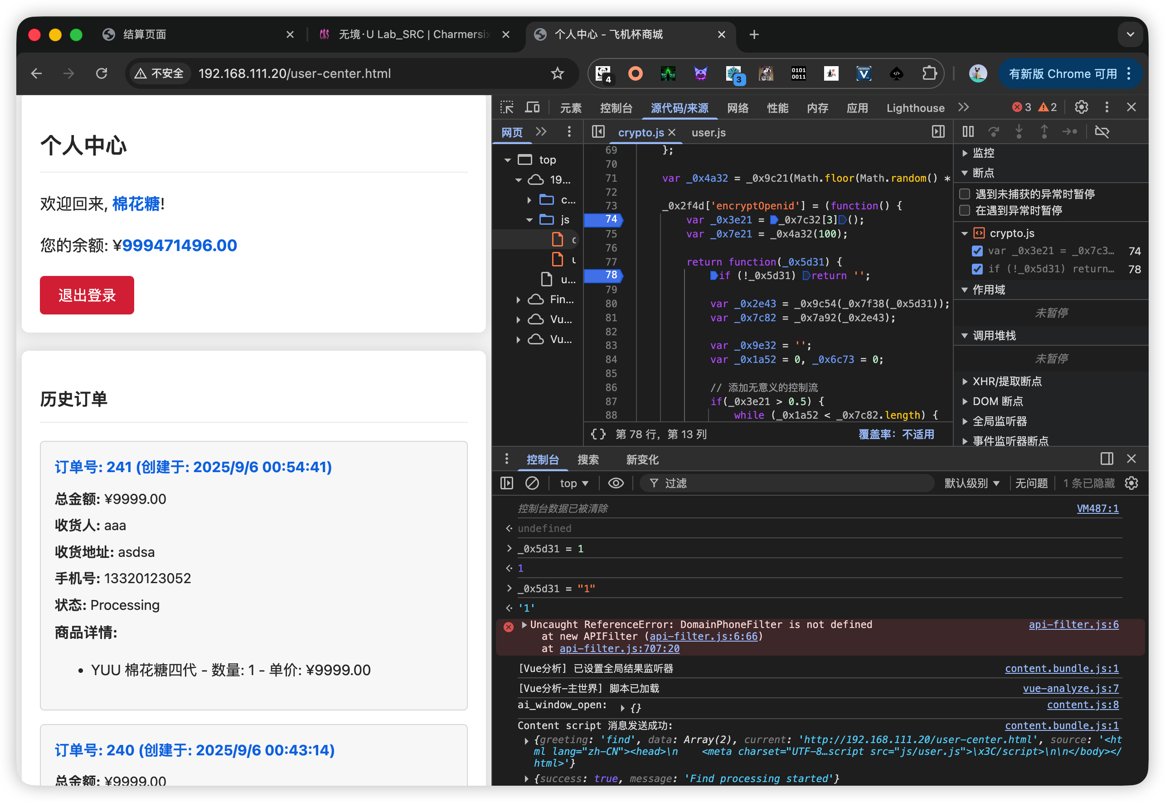Clear the console with the block icon
This screenshot has height=802, width=1165.
(533, 483)
